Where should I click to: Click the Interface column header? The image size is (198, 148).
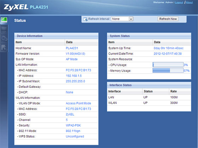pyautogui.click(x=115, y=91)
